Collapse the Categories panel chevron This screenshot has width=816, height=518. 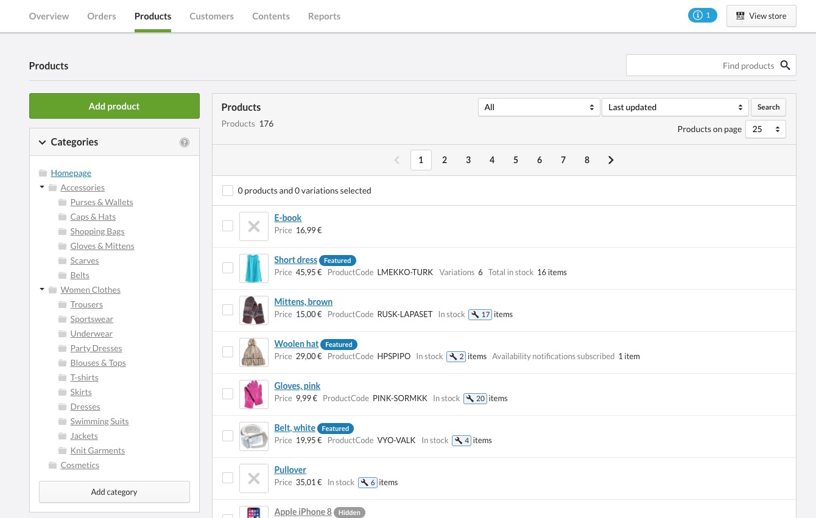pos(42,142)
